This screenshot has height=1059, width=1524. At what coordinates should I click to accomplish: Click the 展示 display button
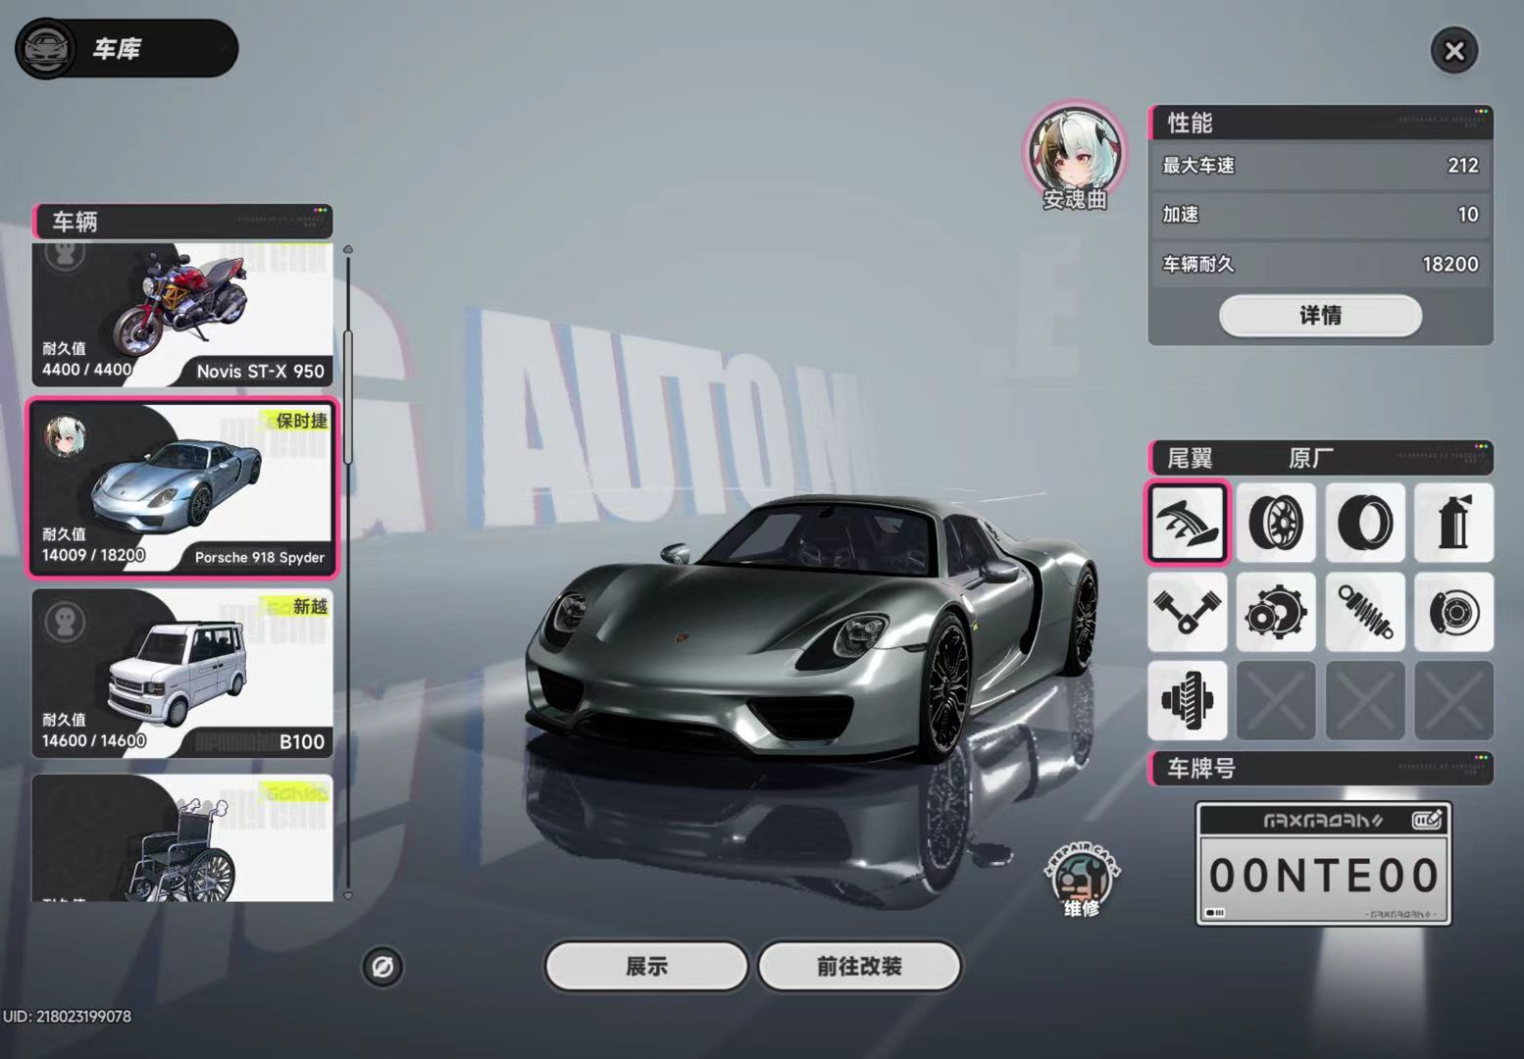coord(646,967)
